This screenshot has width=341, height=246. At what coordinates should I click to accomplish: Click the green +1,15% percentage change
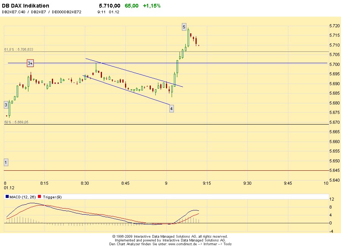click(151, 6)
